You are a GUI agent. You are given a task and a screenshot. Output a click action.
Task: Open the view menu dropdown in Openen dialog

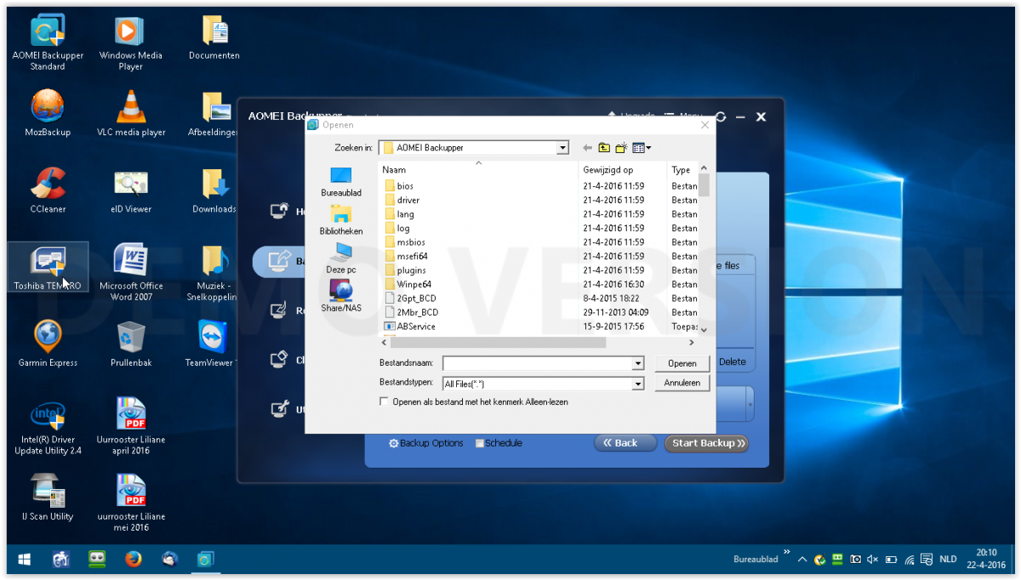tap(642, 148)
